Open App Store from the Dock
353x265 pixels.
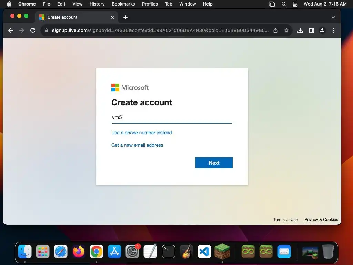(114, 252)
